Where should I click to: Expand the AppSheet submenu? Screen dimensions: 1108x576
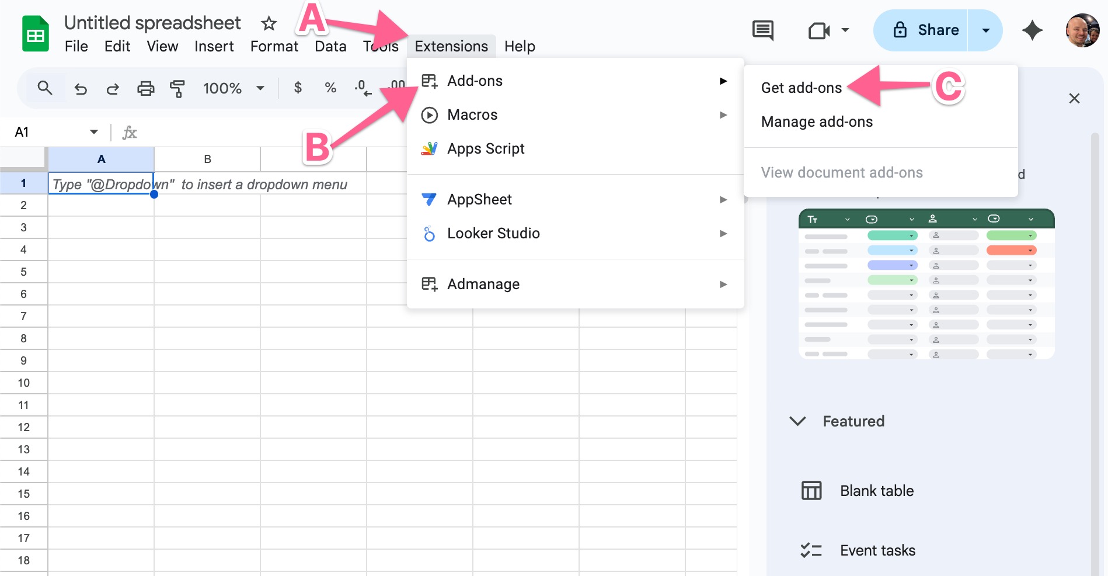[x=575, y=199]
